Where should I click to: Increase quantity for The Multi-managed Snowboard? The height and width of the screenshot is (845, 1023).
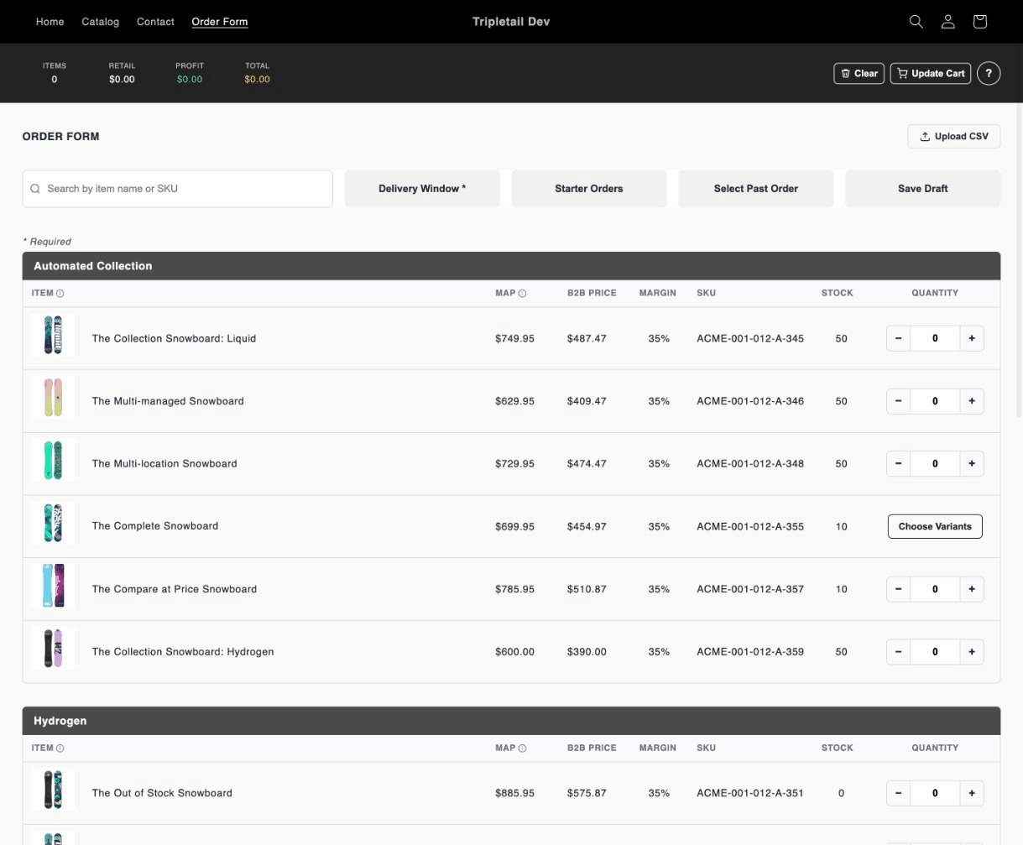tap(971, 400)
